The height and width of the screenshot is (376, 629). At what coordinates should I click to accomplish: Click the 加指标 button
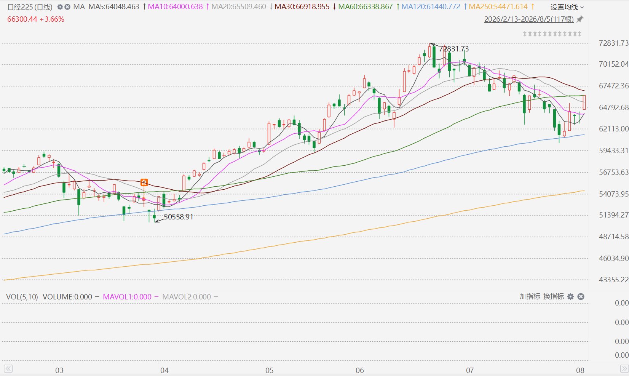click(x=530, y=296)
